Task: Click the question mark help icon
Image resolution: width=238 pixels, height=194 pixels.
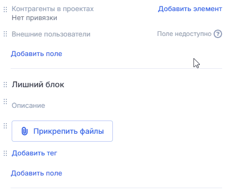Action: tap(218, 34)
